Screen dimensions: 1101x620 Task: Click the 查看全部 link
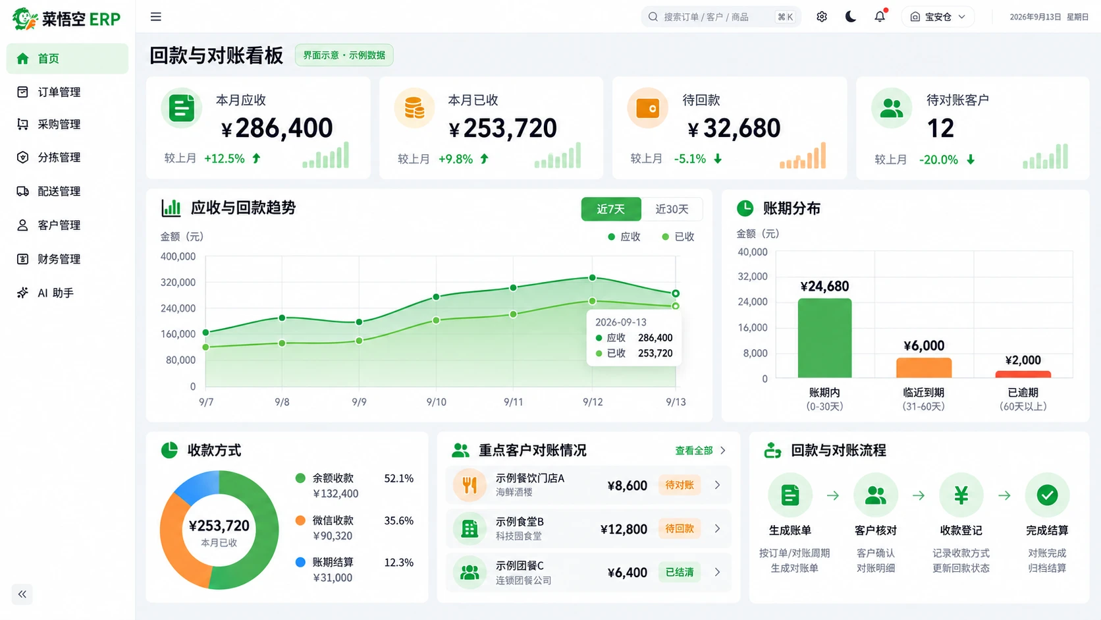pyautogui.click(x=700, y=451)
